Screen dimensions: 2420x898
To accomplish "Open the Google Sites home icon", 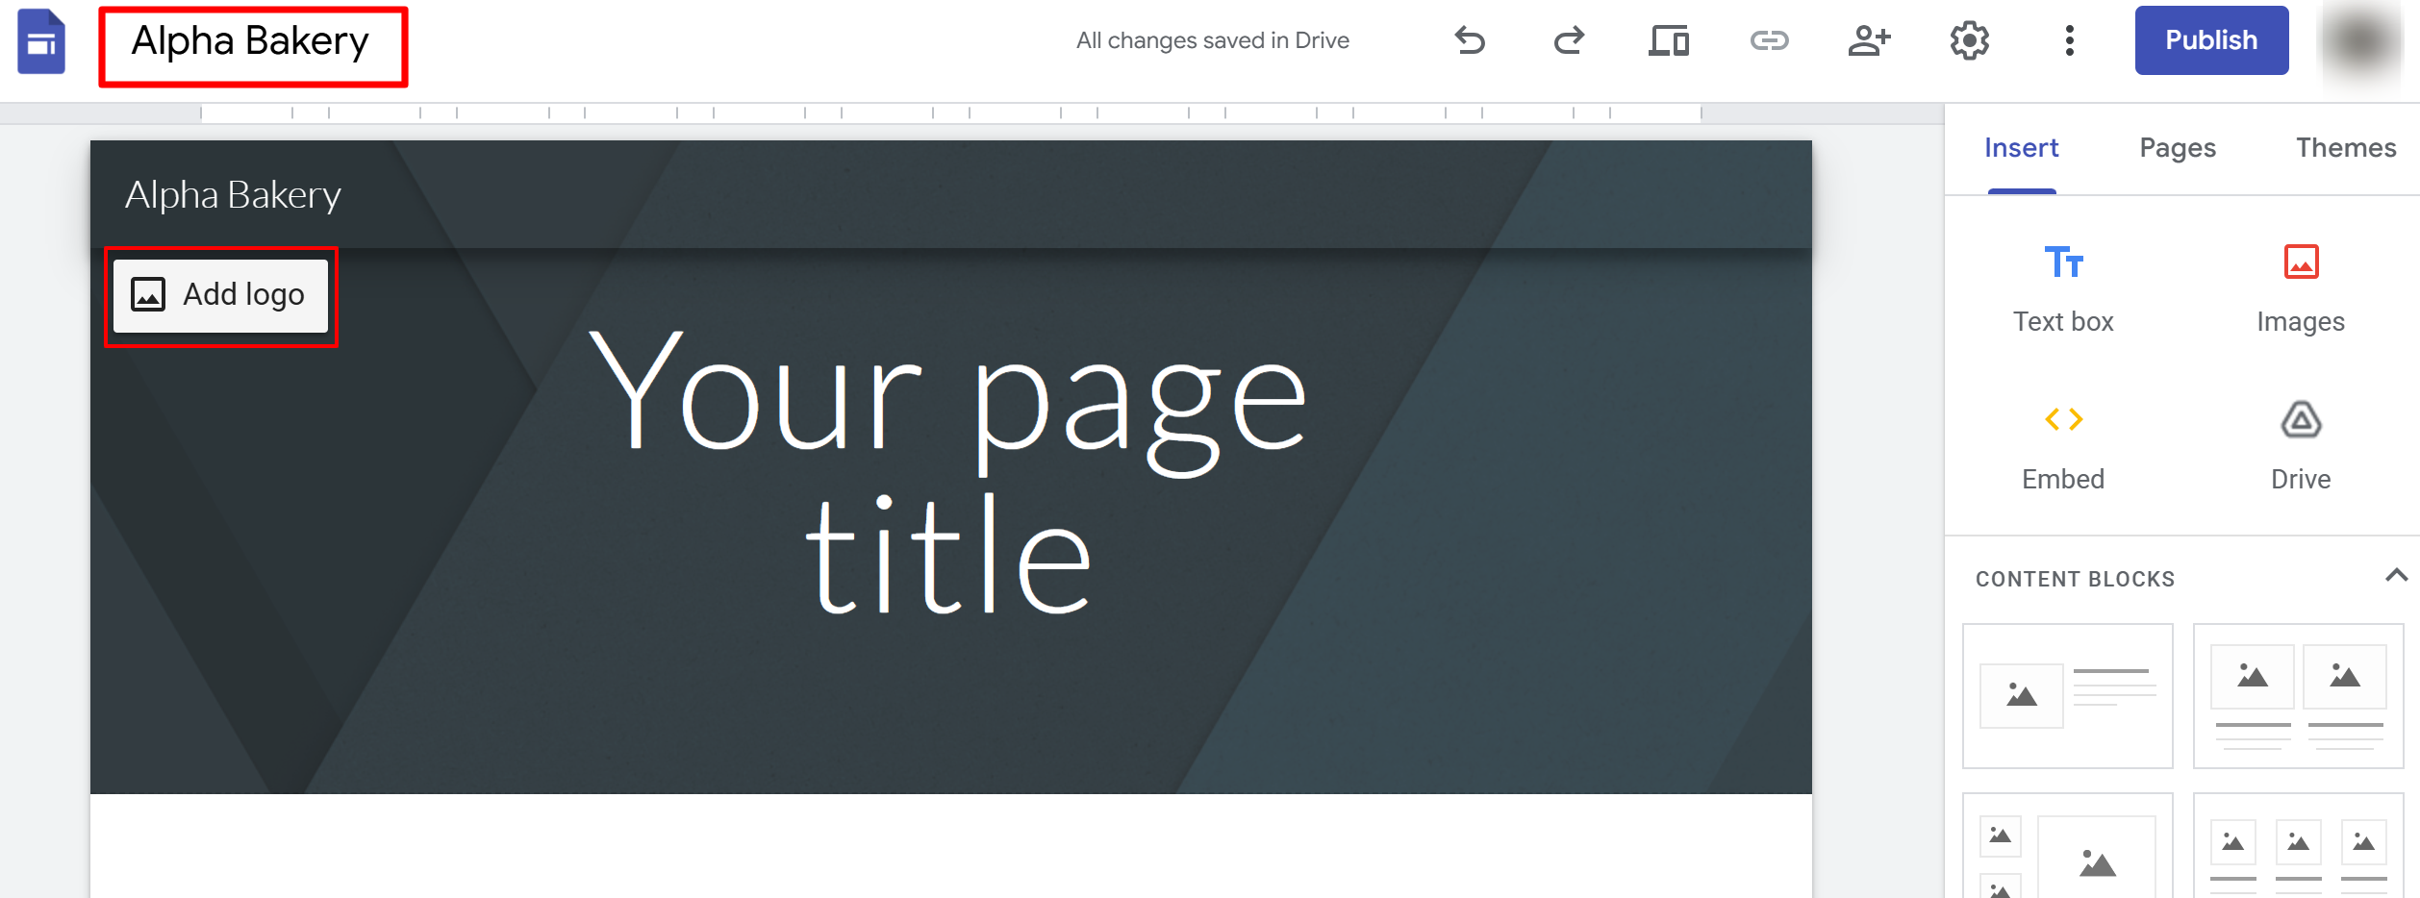I will 41,41.
